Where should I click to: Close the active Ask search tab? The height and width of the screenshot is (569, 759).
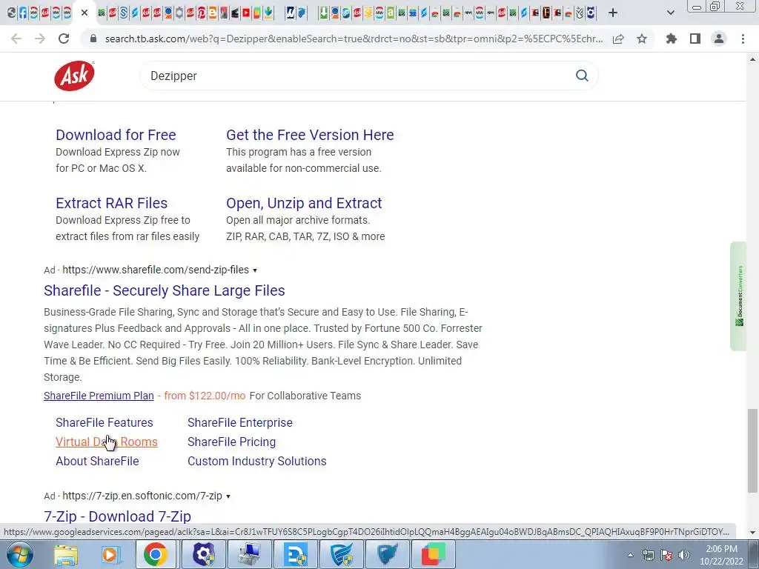coord(84,13)
